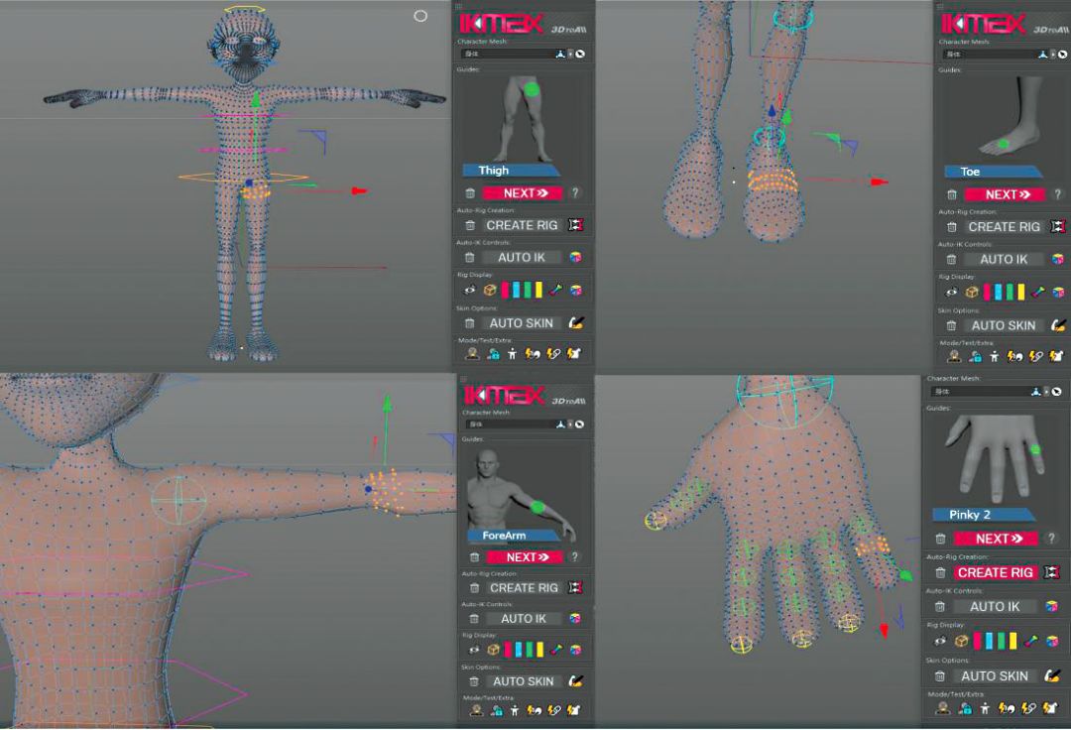Click the bone icon in the Pinky 2 panel's Rig Display row

[x=1030, y=641]
